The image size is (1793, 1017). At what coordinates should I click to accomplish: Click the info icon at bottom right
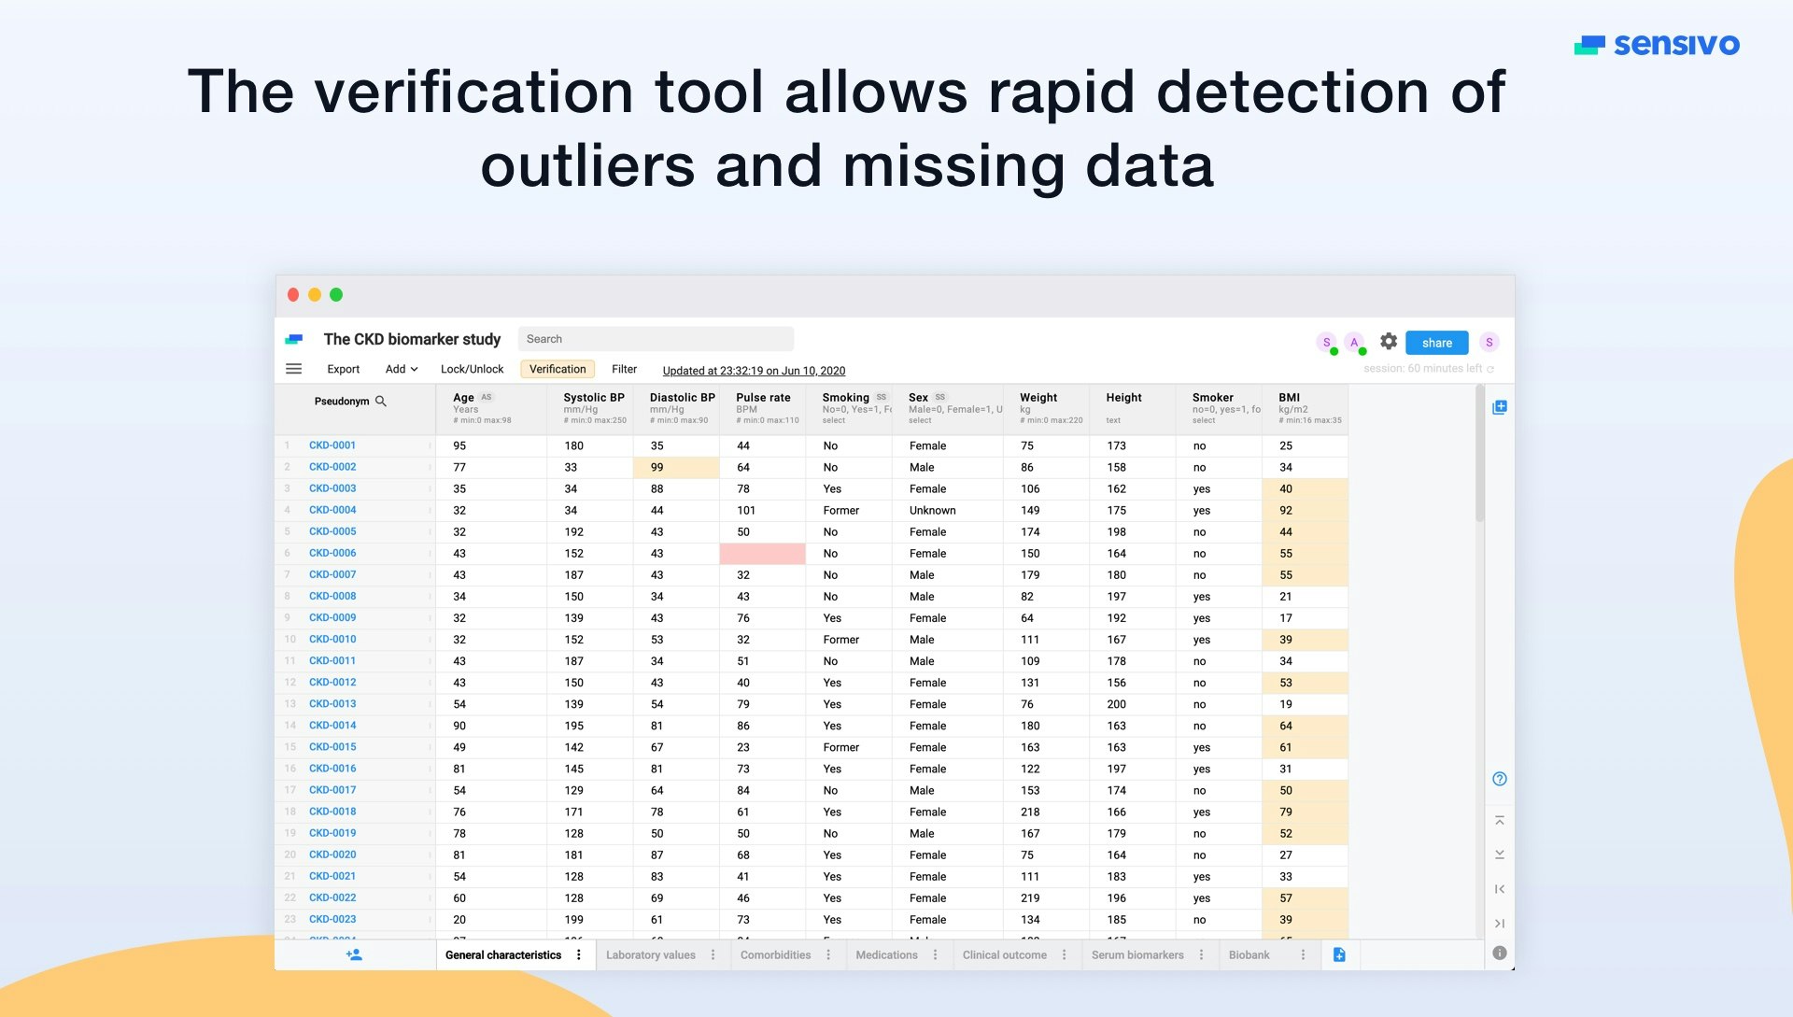point(1500,953)
